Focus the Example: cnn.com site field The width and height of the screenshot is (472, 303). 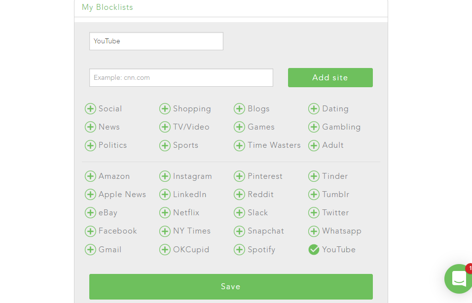[x=181, y=78]
